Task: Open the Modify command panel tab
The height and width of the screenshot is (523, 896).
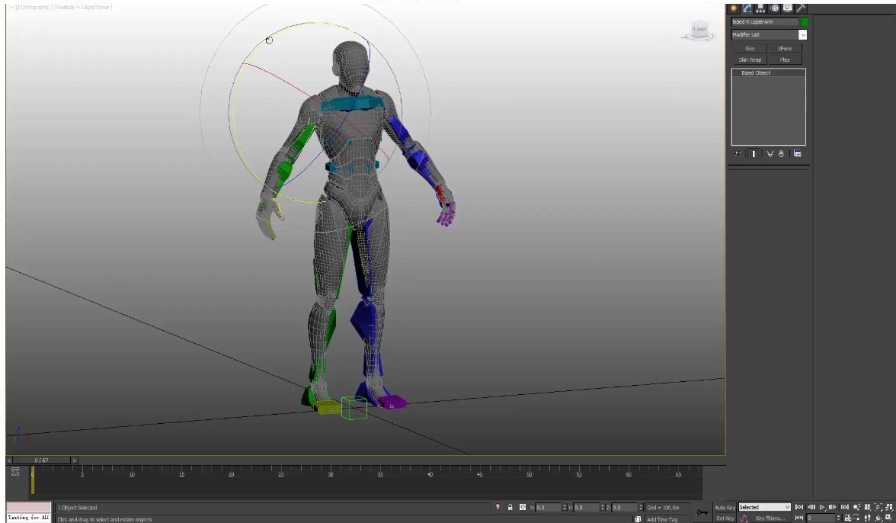Action: coord(747,8)
